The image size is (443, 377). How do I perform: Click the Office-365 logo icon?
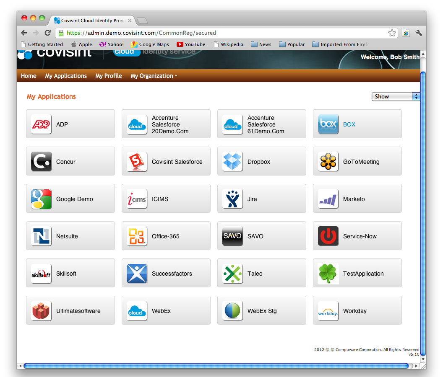pyautogui.click(x=137, y=236)
